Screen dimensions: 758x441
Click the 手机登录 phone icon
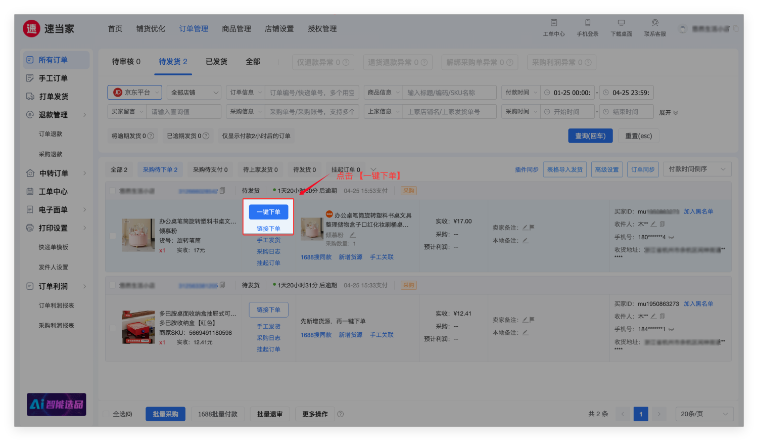point(587,23)
